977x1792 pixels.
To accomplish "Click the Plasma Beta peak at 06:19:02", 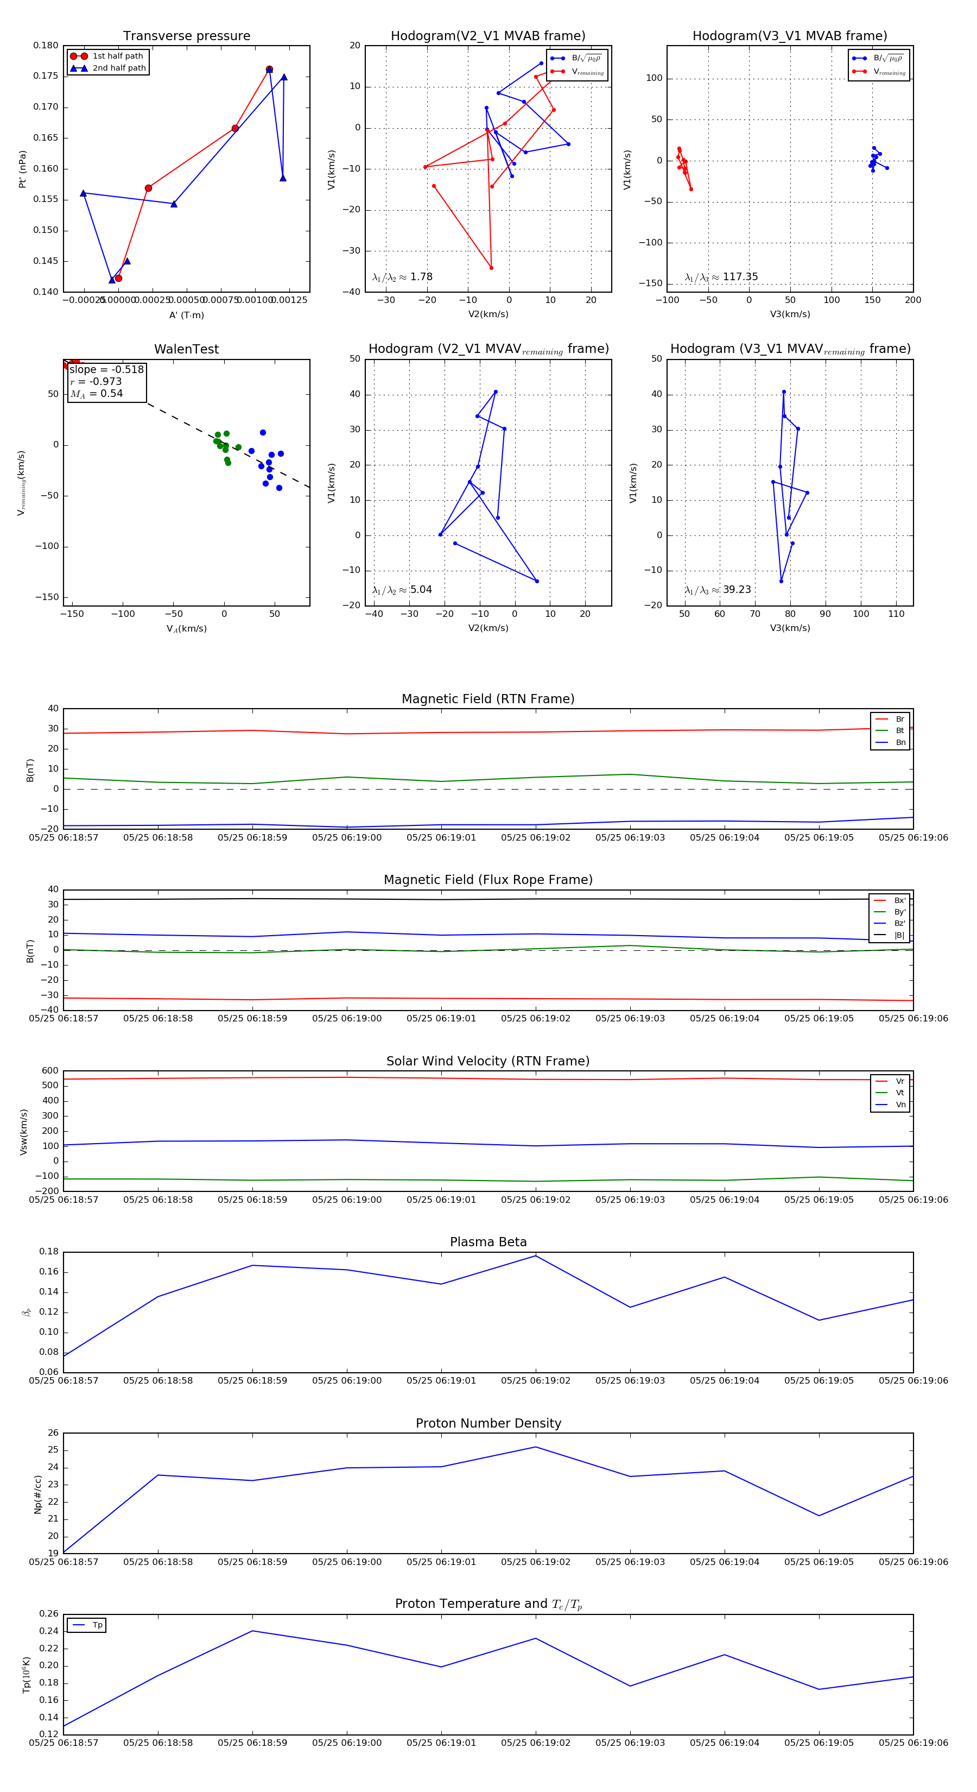I will 535,1255.
